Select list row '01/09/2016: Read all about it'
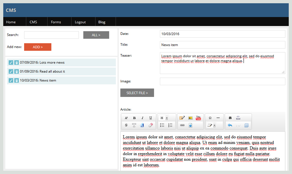Viewport: 292px width, 174px height. click(61, 72)
